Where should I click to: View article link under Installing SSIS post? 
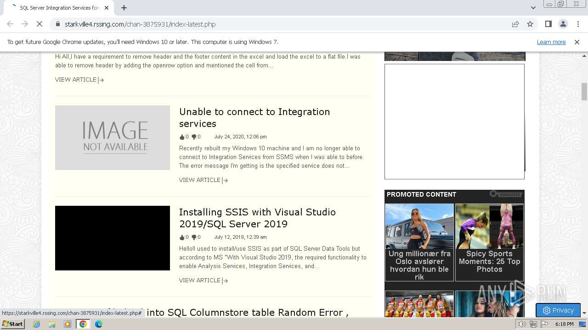[204, 280]
